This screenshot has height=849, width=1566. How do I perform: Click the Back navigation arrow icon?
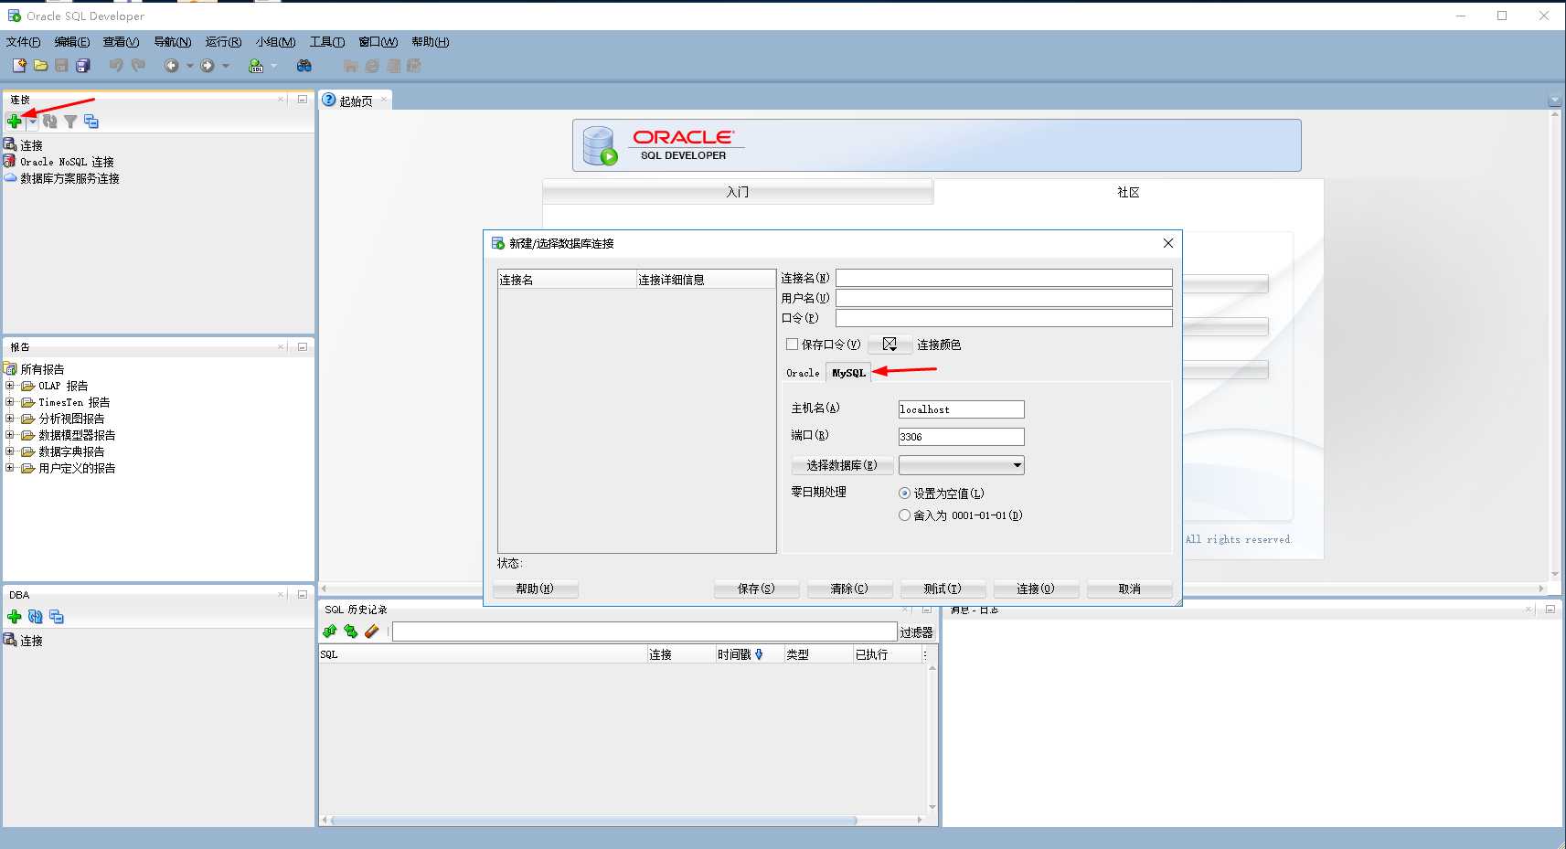pyautogui.click(x=171, y=66)
